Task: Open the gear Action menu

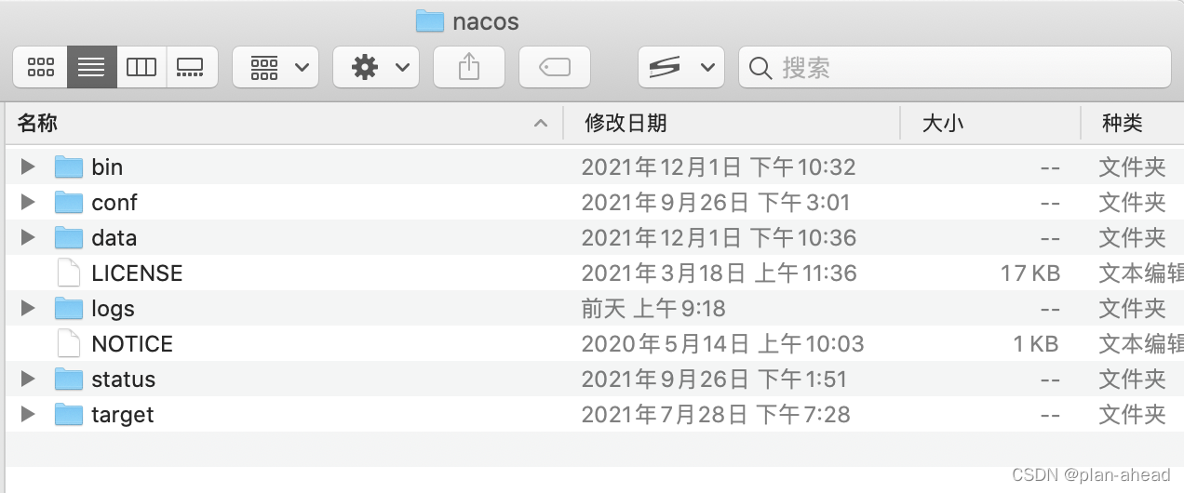Action: coord(376,67)
